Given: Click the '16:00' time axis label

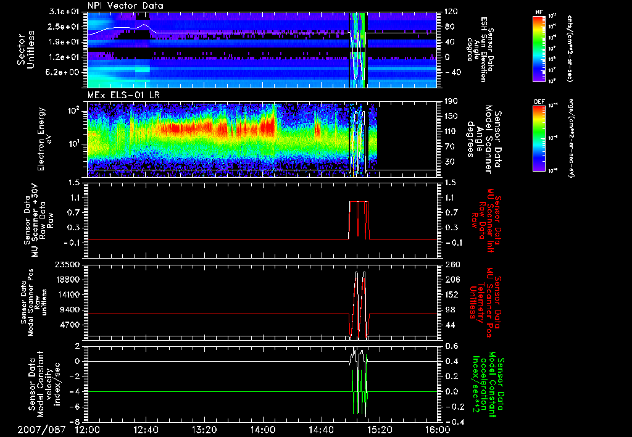Looking at the screenshot, I should pos(438,430).
